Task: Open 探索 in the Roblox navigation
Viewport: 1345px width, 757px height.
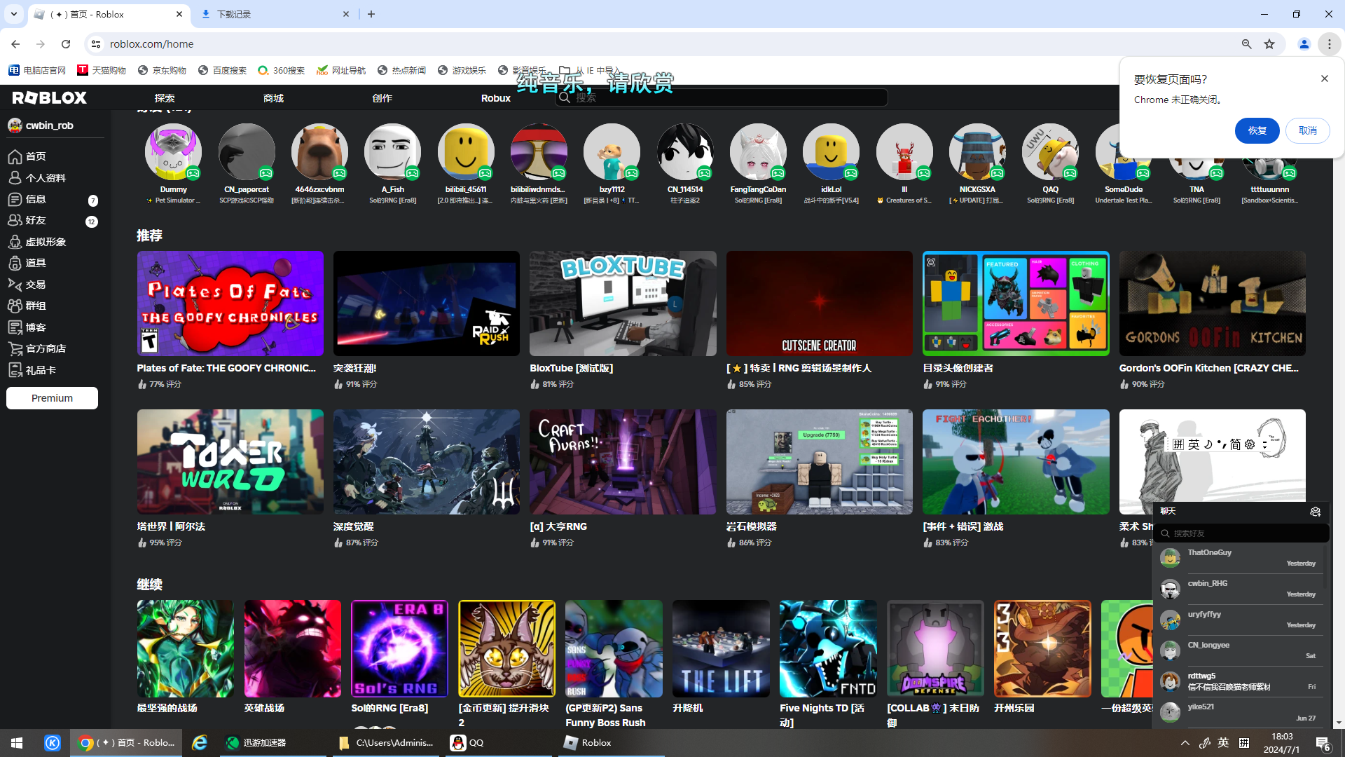Action: (x=165, y=98)
